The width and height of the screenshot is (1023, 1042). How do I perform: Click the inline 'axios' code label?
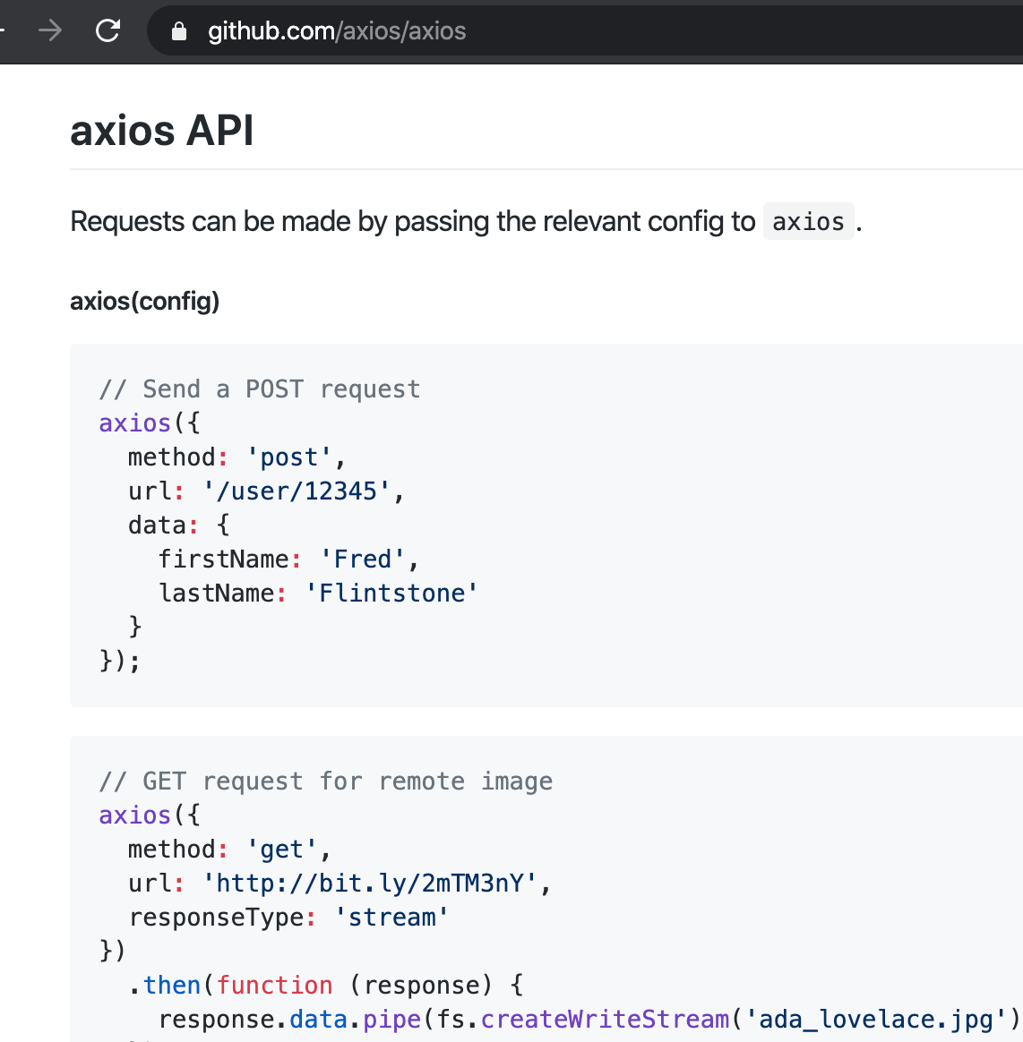pyautogui.click(x=808, y=221)
